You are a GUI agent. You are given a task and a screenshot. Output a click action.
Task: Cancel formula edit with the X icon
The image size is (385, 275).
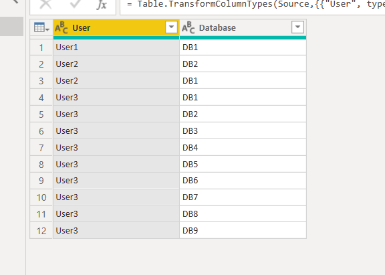click(x=45, y=4)
